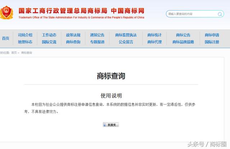The width and height of the screenshot is (230, 149).
Task: Open 公众留言 navigation item
Action: (x=126, y=42)
